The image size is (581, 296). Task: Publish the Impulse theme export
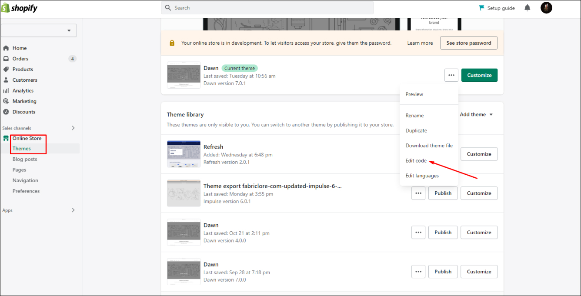443,193
